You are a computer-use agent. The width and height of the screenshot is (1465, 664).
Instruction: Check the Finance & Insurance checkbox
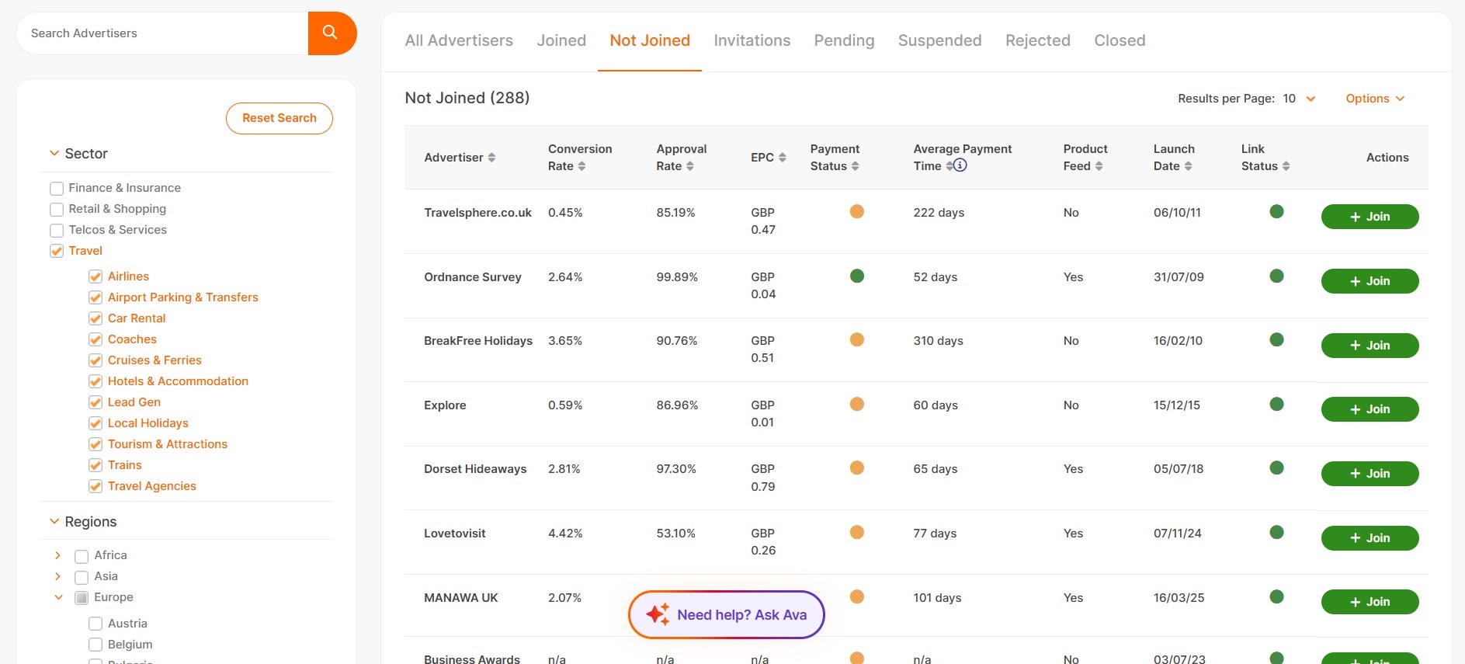tap(57, 189)
